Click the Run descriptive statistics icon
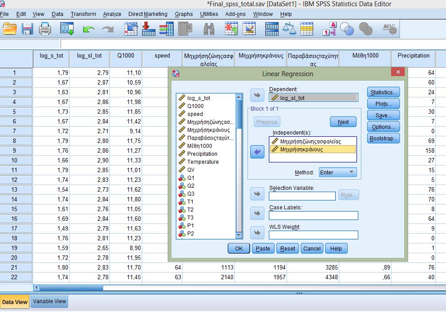This screenshot has width=446, height=312. click(x=185, y=29)
